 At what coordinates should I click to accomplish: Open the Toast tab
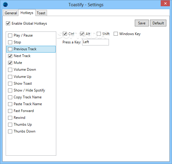point(41,13)
